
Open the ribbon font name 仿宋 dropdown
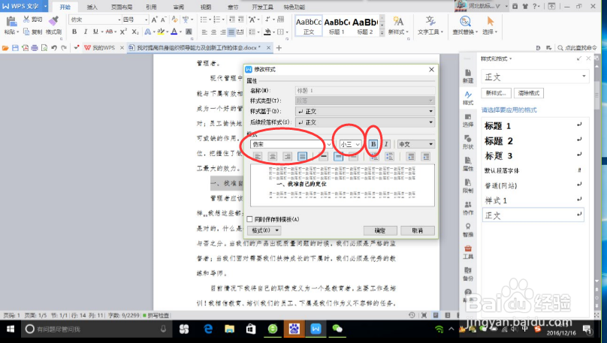pyautogui.click(x=119, y=20)
